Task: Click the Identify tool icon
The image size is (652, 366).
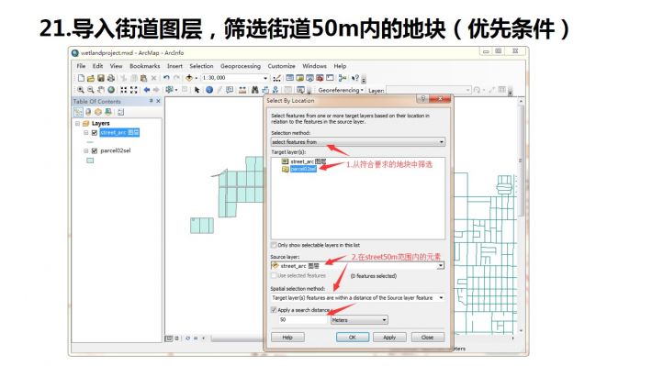Action: [209, 90]
